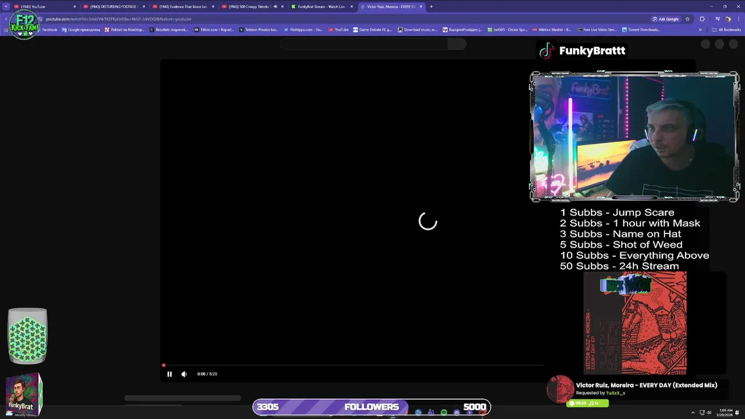Expand the tab search dropdown
Viewport: 745px width, 419px height.
[6, 6]
